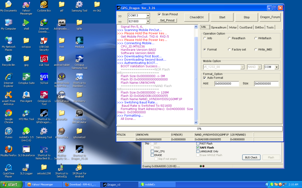
Task: Select the Write_IMEI operation option
Action: 256,49
